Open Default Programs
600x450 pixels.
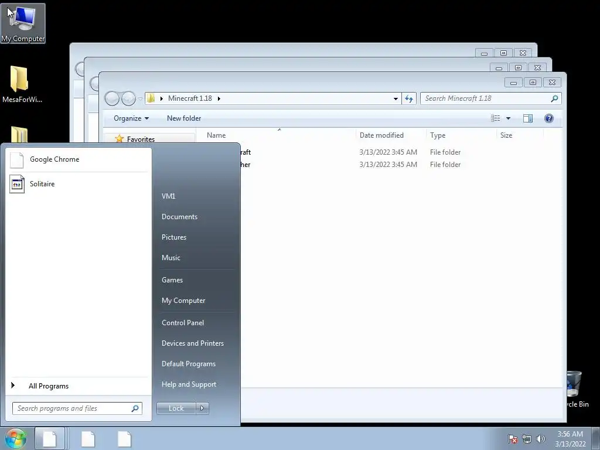pos(189,364)
